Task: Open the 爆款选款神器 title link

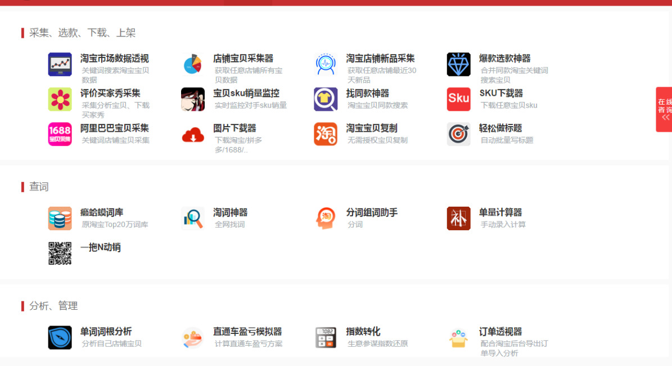Action: (504, 59)
